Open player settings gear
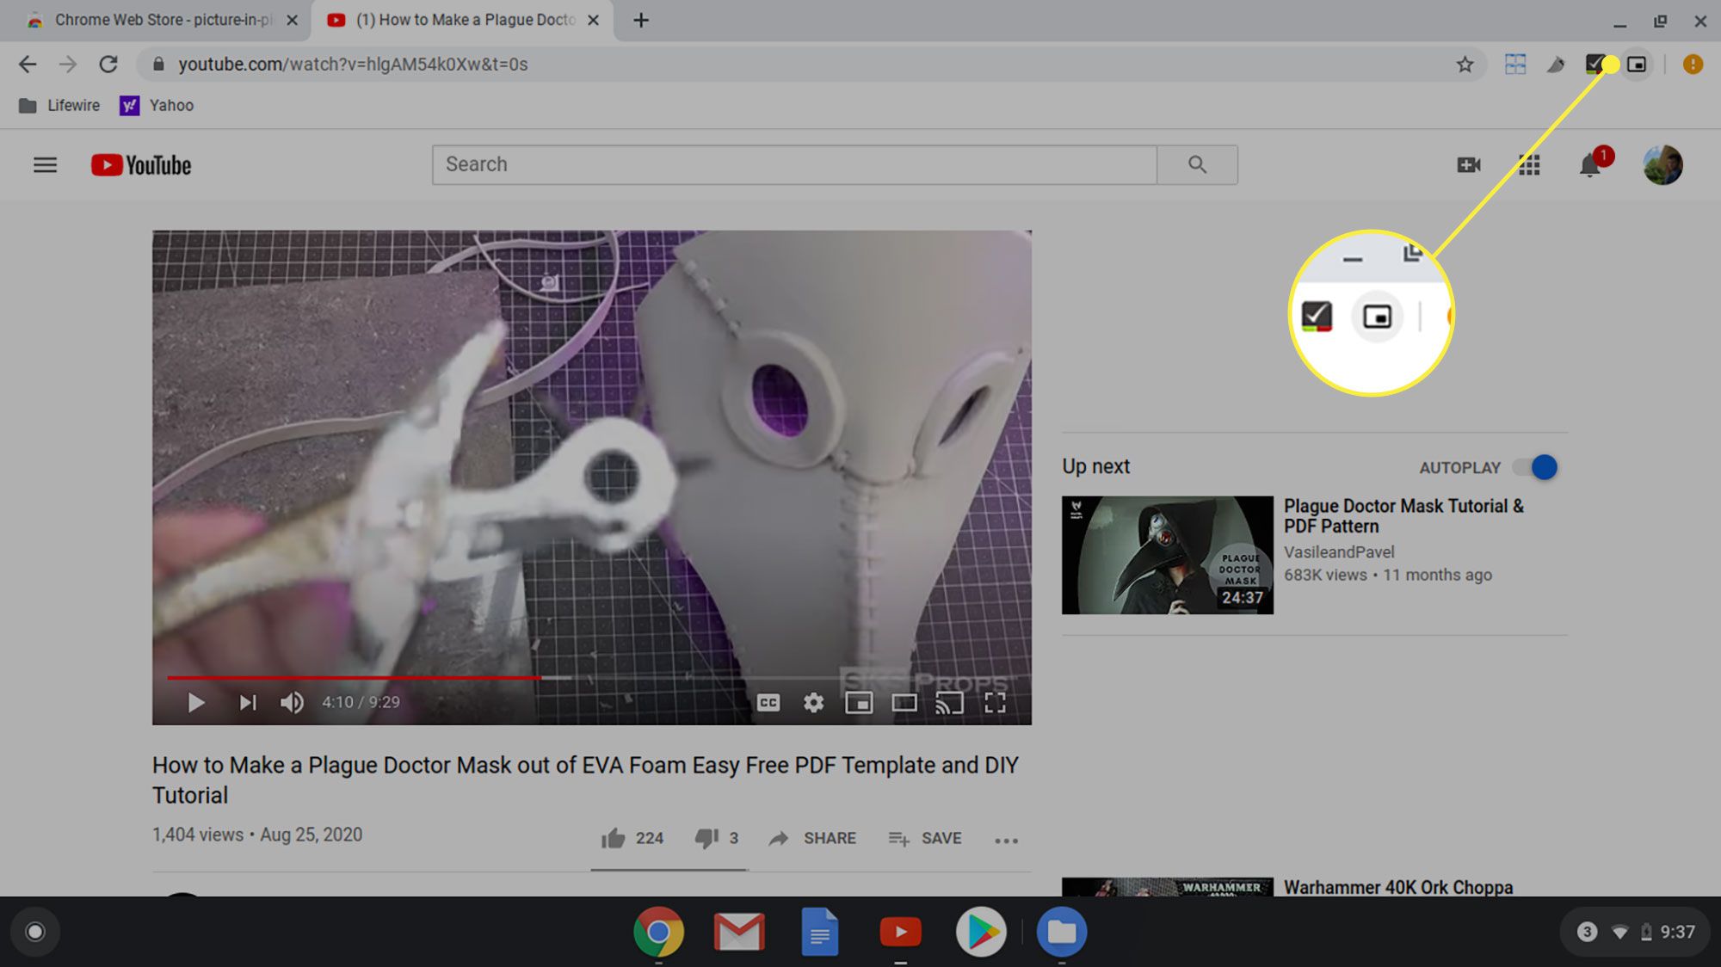 [x=814, y=703]
